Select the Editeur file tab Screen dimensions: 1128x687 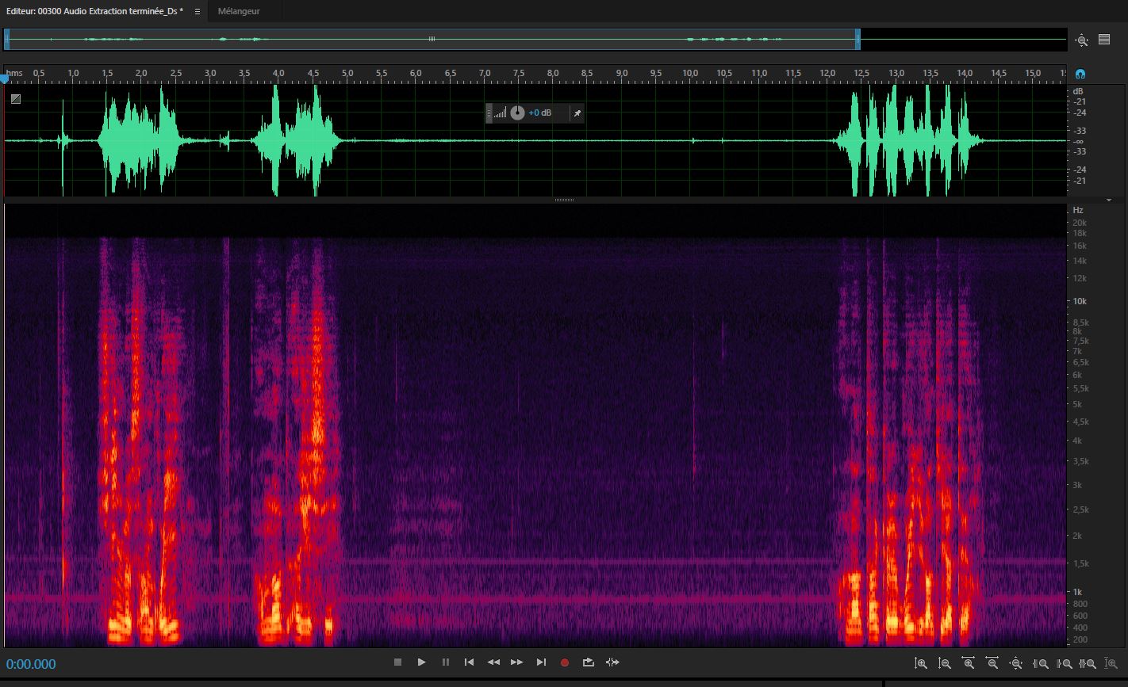tap(94, 11)
